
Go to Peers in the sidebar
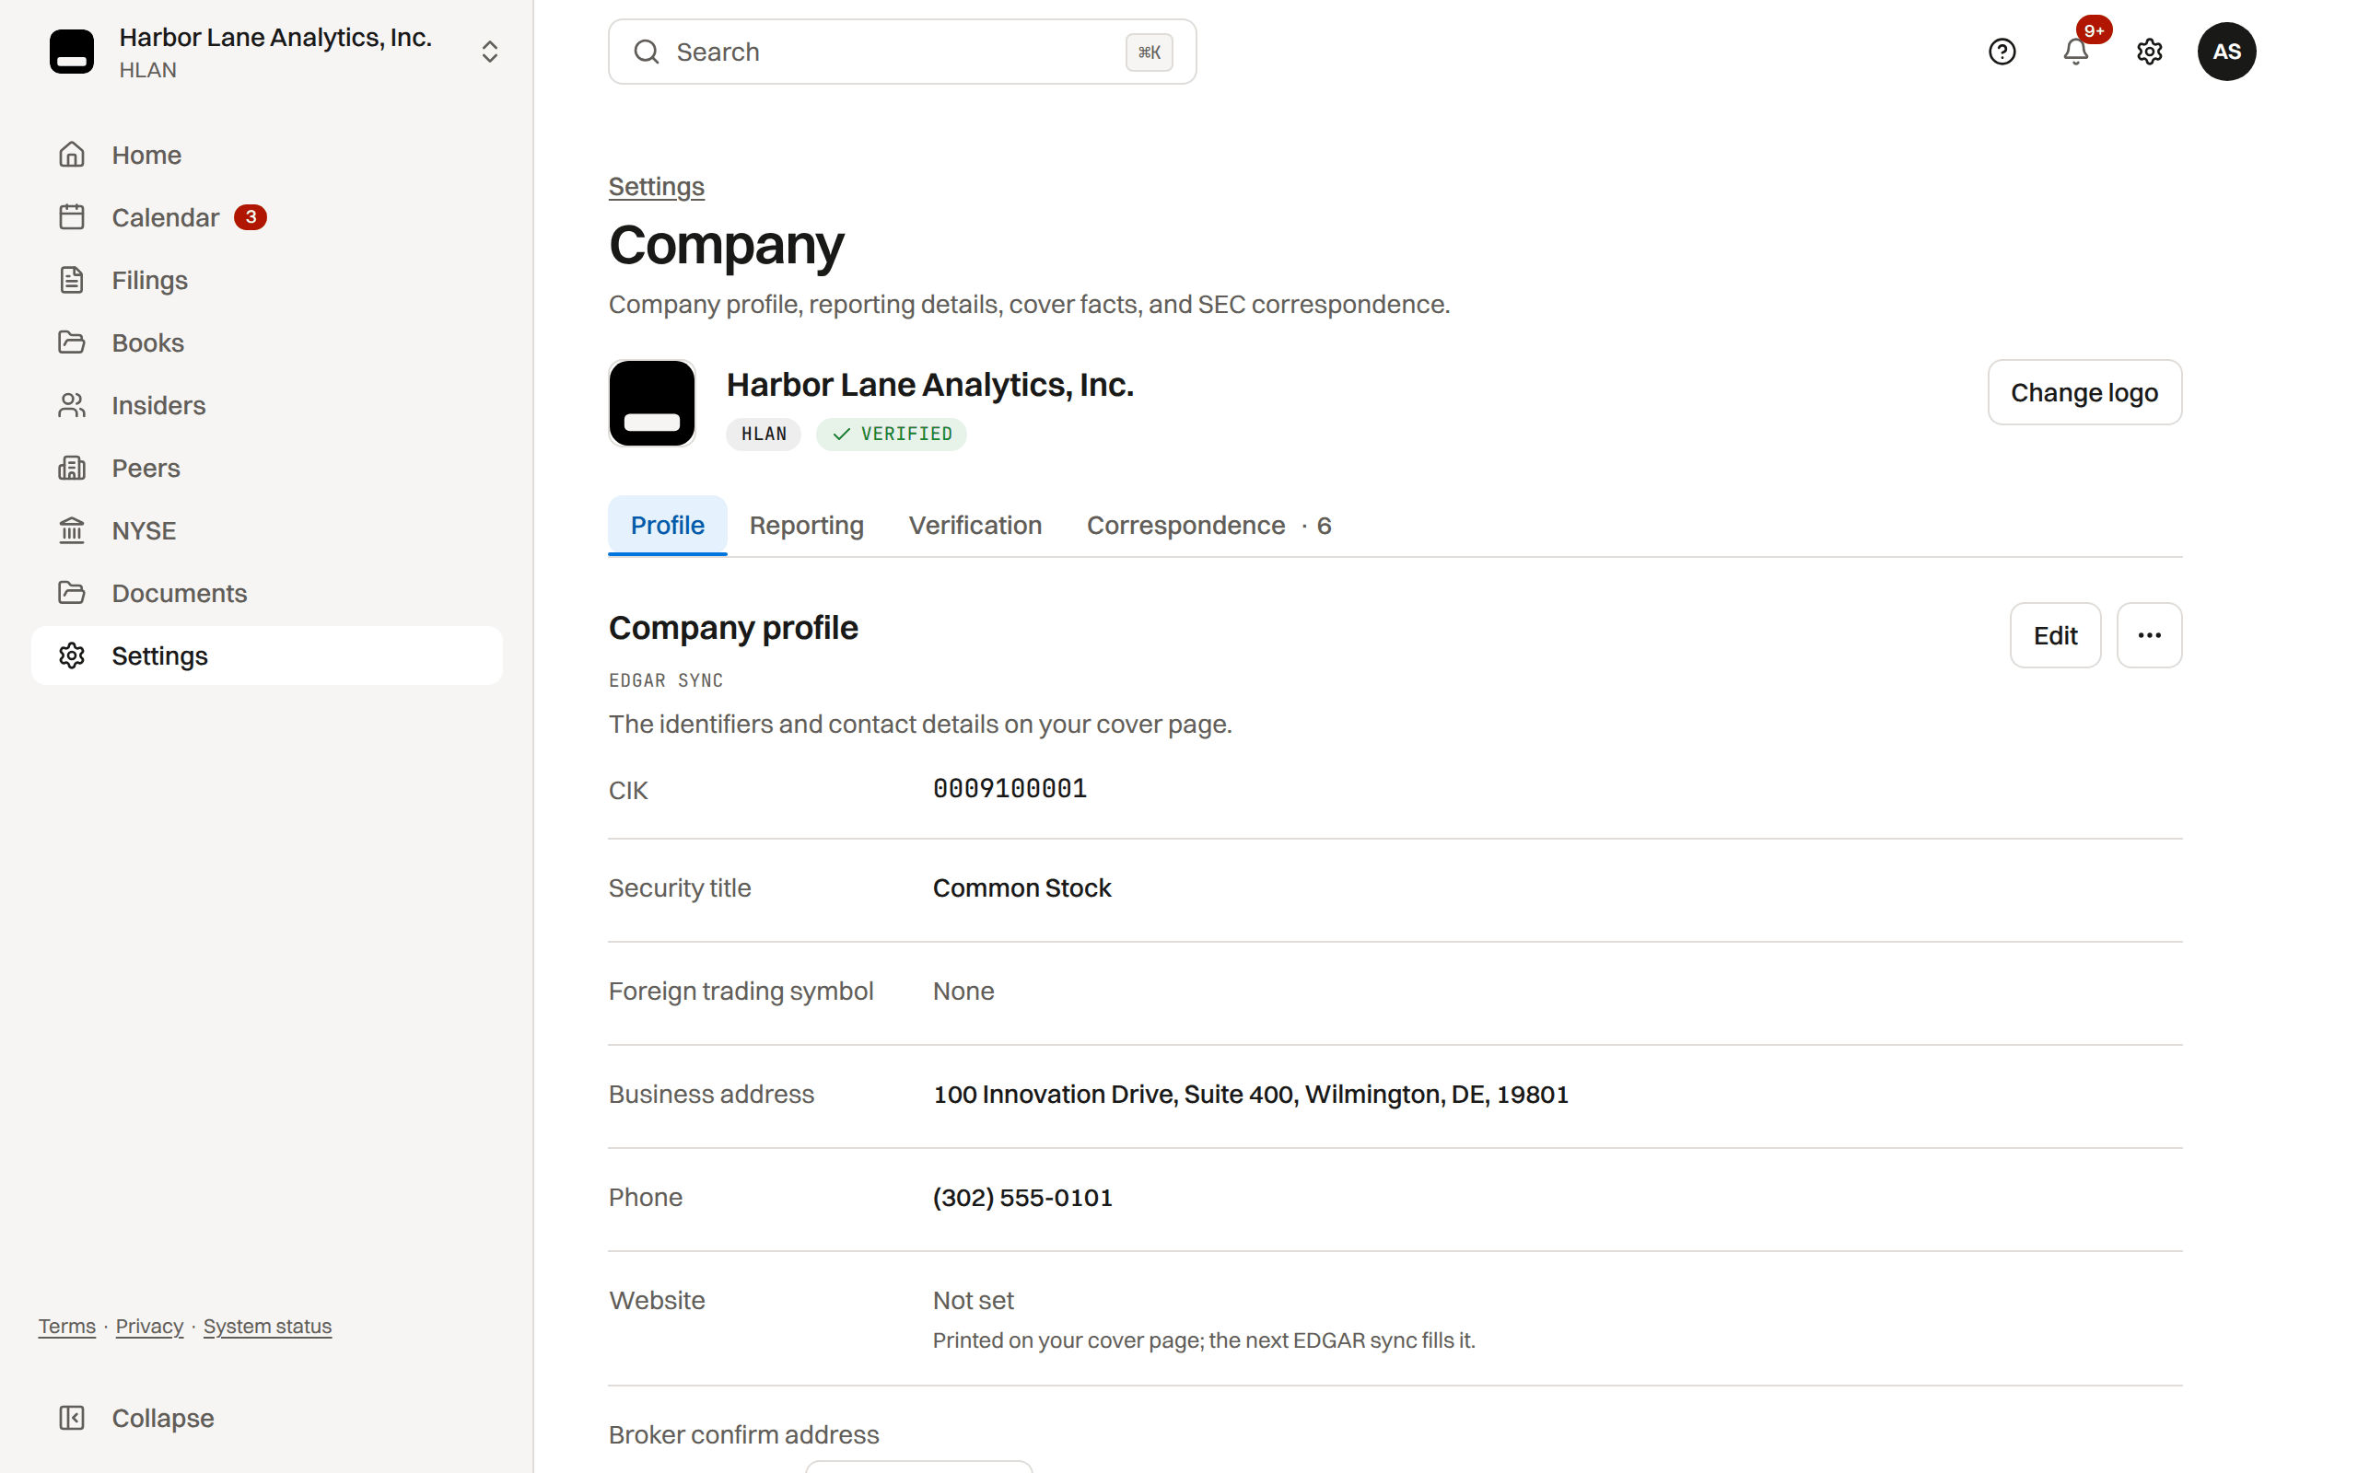266,468
